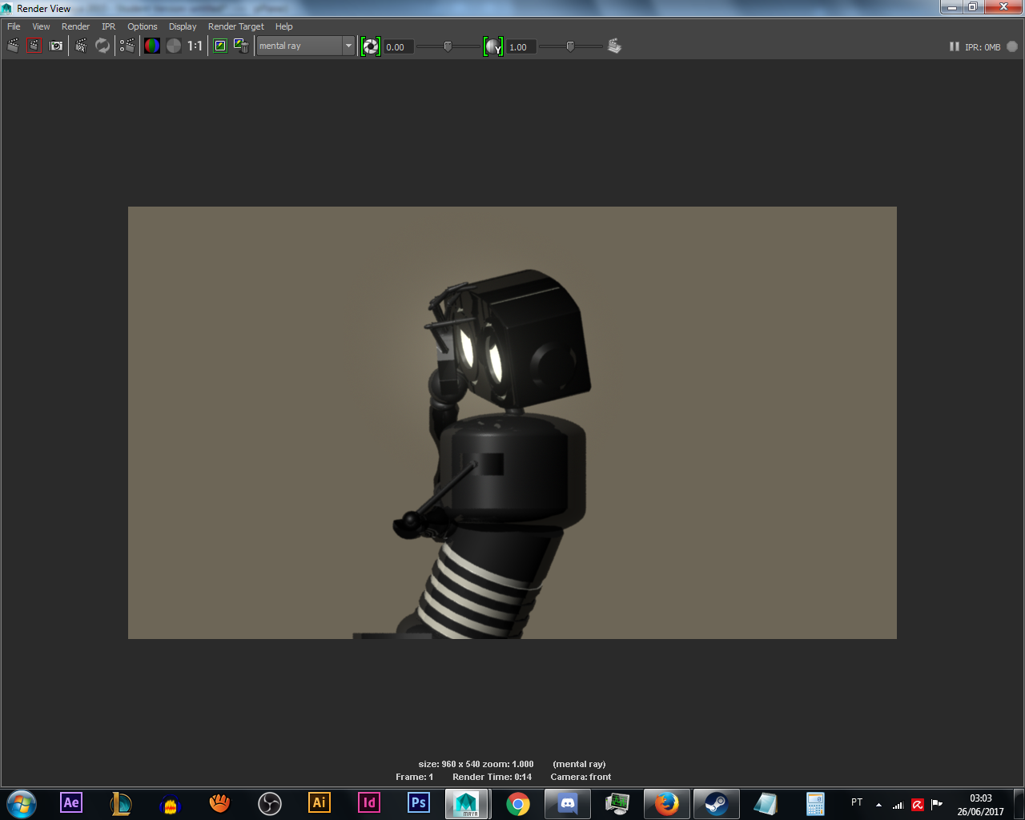Image resolution: width=1025 pixels, height=820 pixels.
Task: Display the alpha channel
Action: [174, 46]
